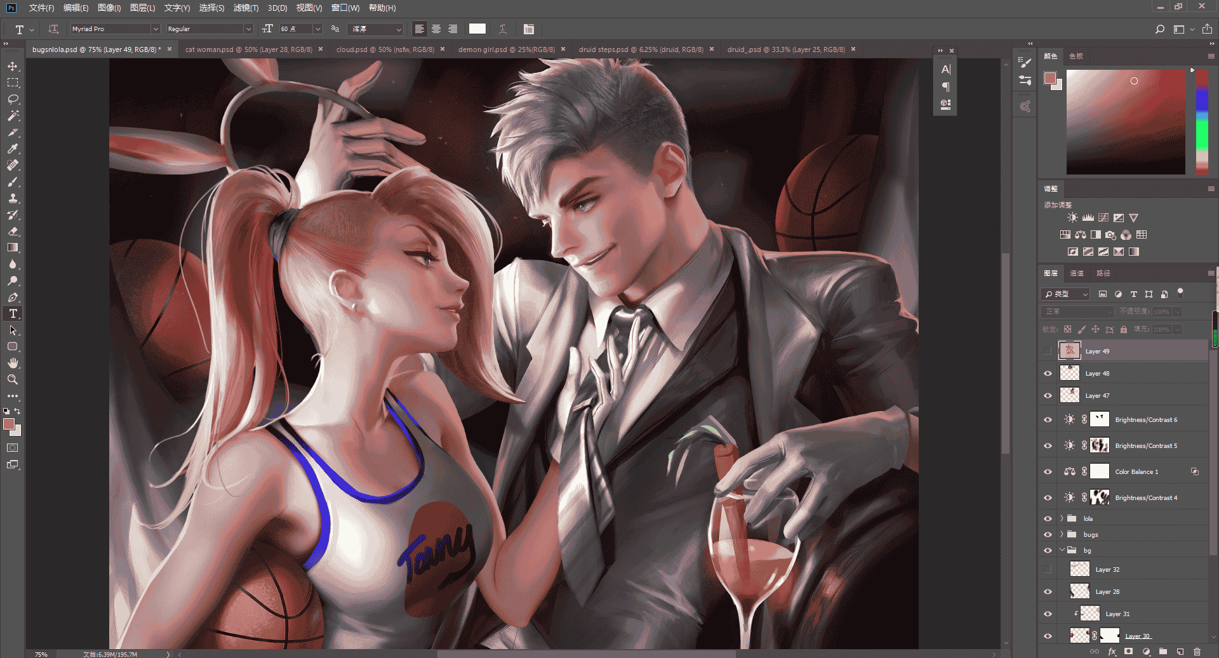1219x658 pixels.
Task: Click the create new layer icon
Action: pyautogui.click(x=1180, y=651)
